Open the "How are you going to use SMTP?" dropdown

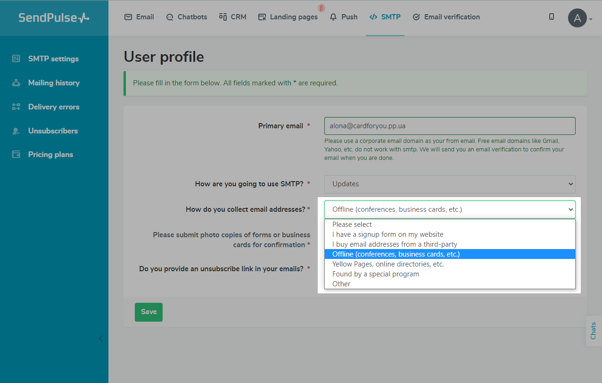(450, 184)
